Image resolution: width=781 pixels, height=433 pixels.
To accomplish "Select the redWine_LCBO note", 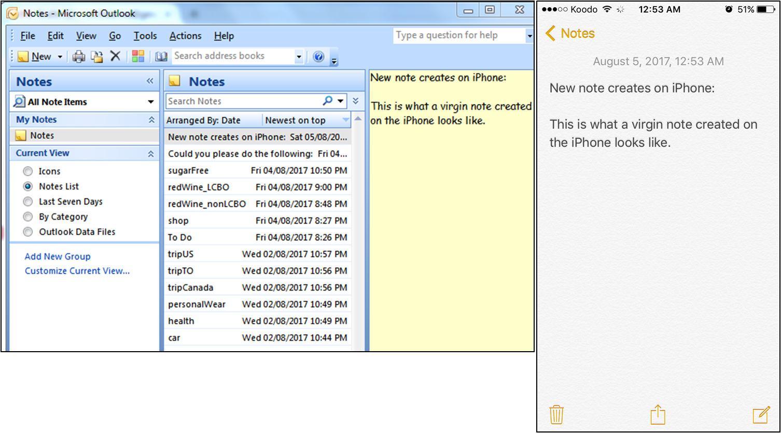I will pyautogui.click(x=258, y=187).
